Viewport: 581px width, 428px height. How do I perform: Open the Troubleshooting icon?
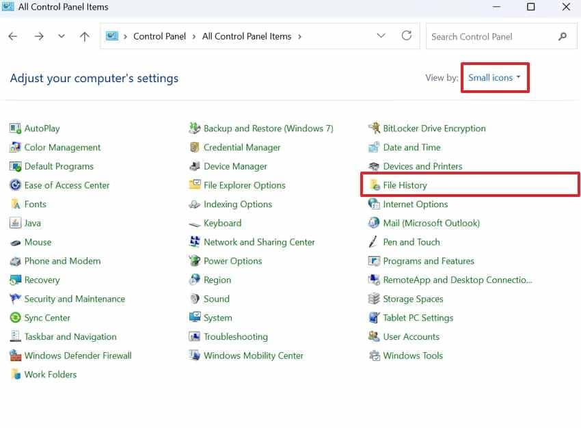coord(195,337)
